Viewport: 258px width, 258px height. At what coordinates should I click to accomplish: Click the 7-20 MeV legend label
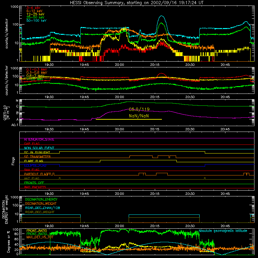click(35, 79)
